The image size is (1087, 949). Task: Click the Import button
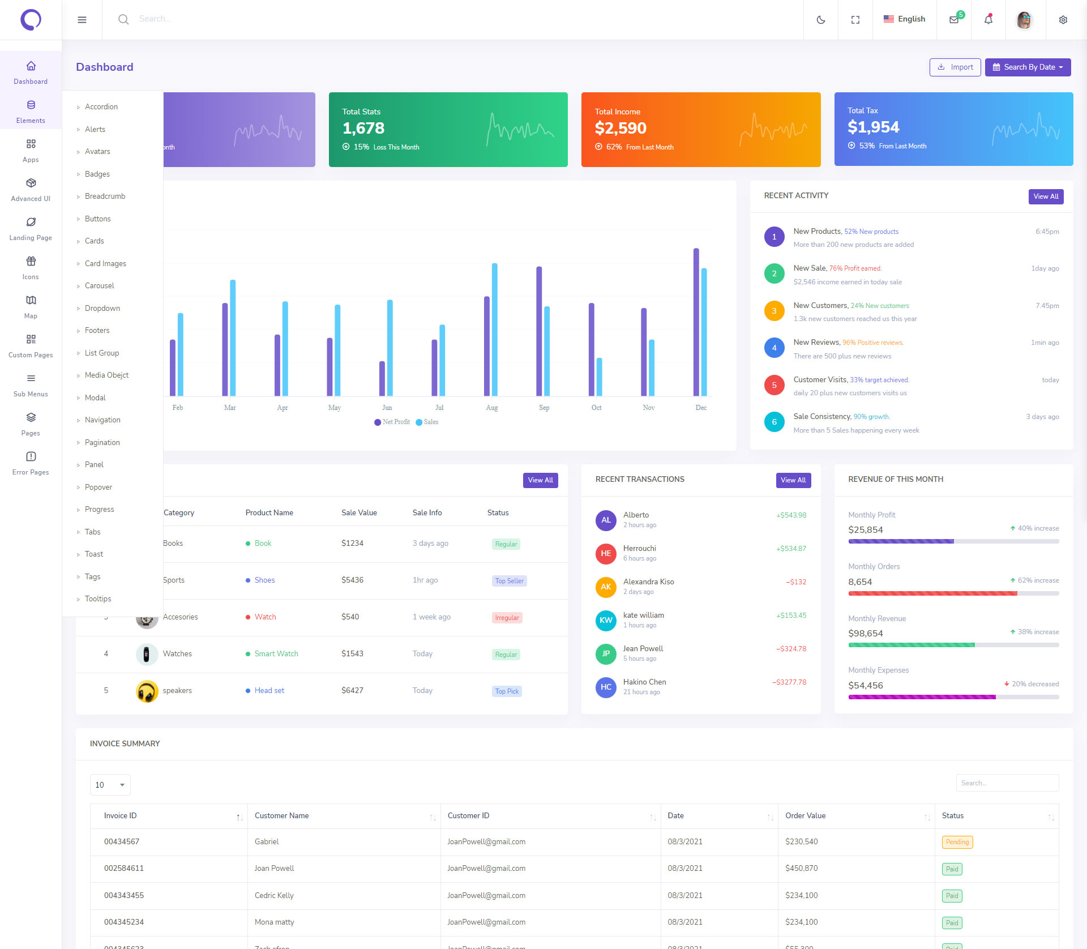(955, 67)
